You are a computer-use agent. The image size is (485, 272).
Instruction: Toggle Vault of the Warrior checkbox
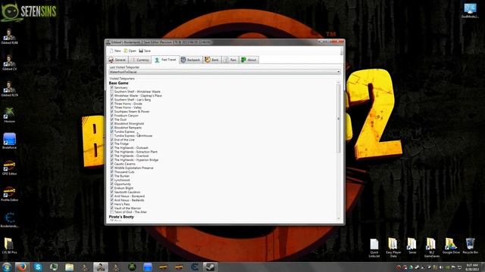tap(112, 208)
